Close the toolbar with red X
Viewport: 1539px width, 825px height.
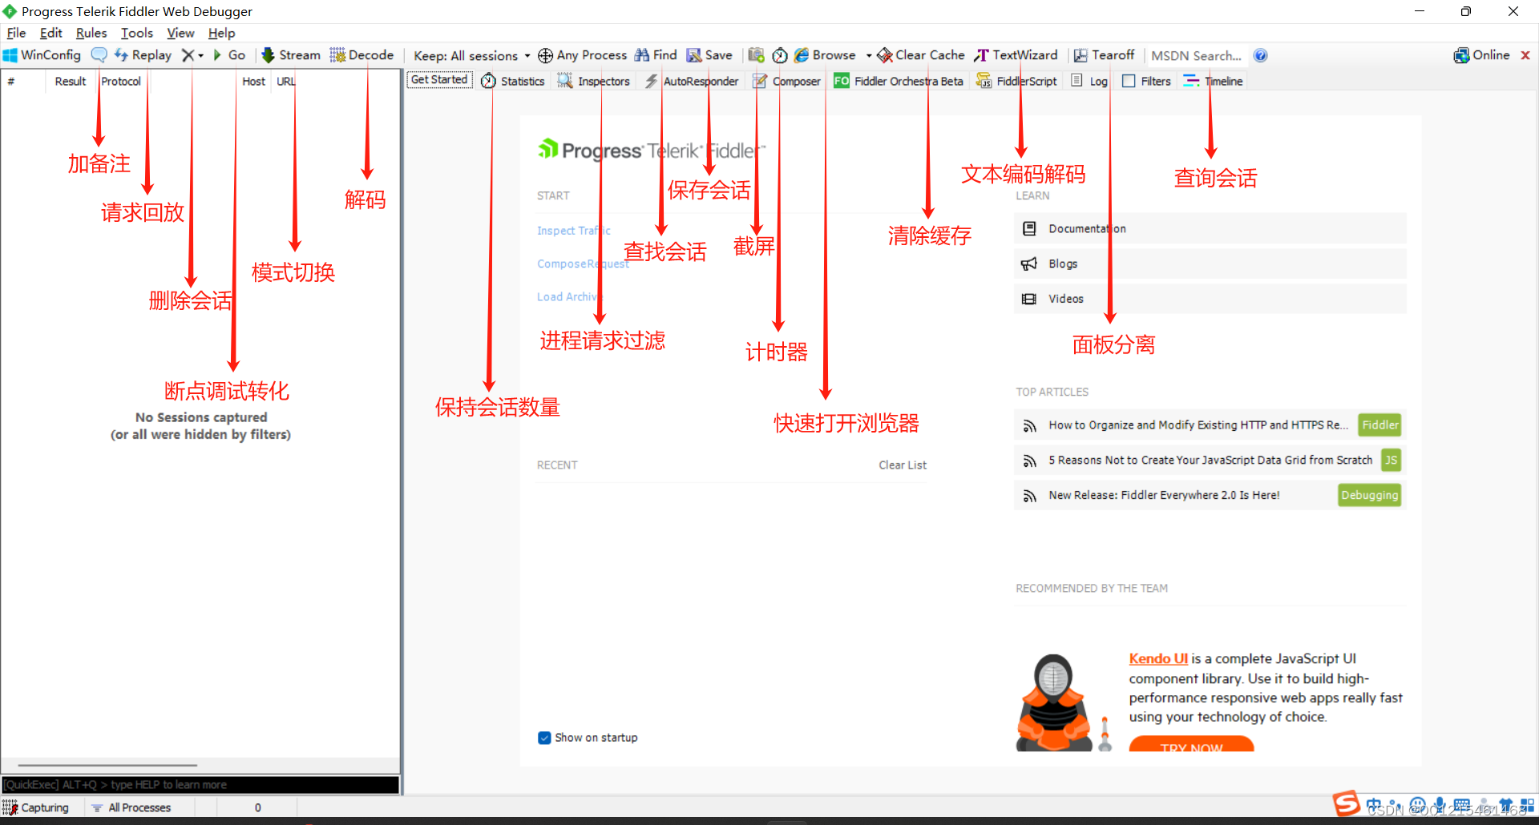[x=1525, y=55]
